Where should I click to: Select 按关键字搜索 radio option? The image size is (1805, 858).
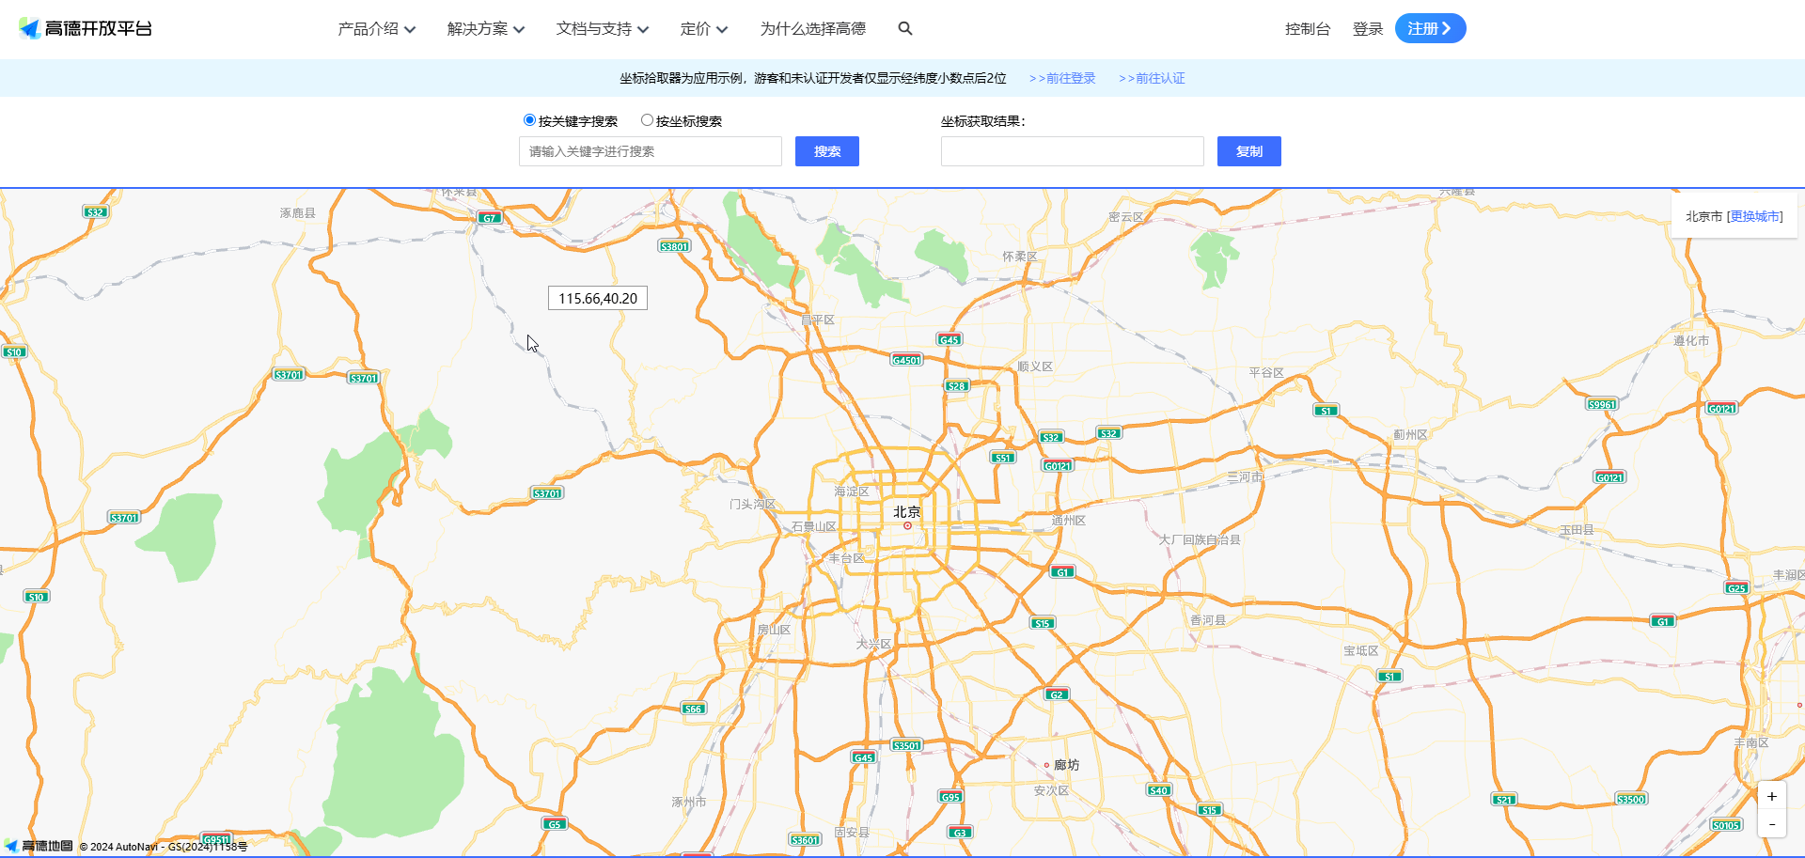[x=529, y=120]
